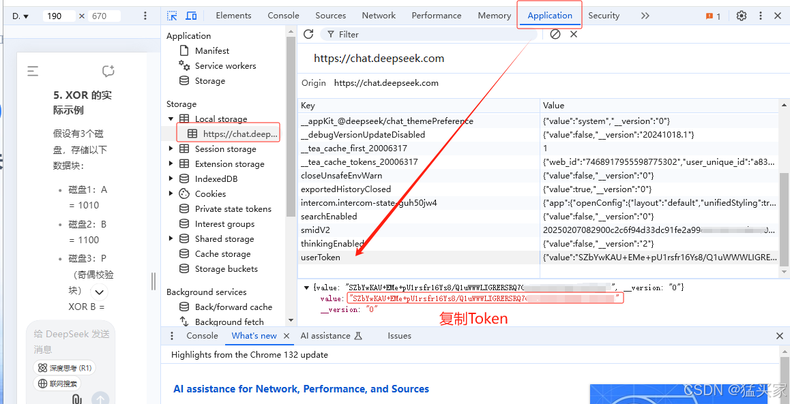Open Service workers section
Image resolution: width=790 pixels, height=404 pixels.
click(x=225, y=66)
